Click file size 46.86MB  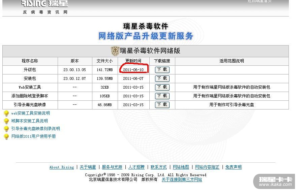[105, 105]
